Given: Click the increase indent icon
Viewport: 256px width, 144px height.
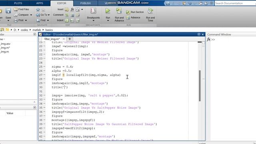Looking at the screenshot, I should point(72,20).
